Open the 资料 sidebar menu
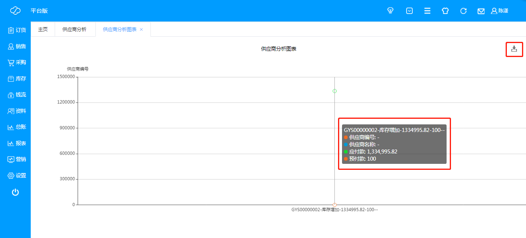This screenshot has height=238, width=526. [17, 111]
